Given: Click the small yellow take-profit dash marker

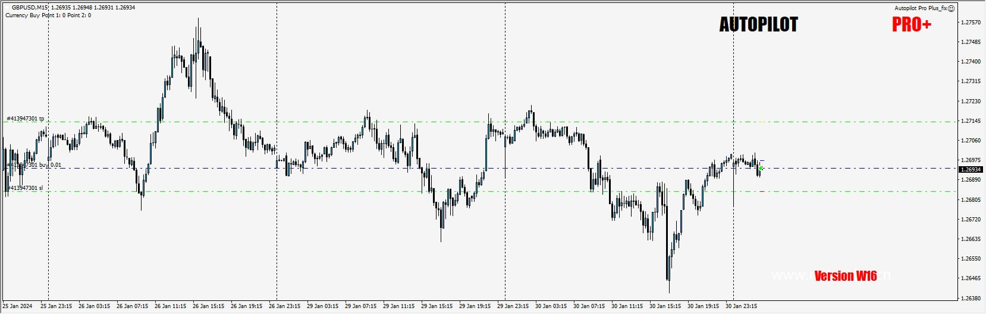Looking at the screenshot, I should [x=762, y=122].
